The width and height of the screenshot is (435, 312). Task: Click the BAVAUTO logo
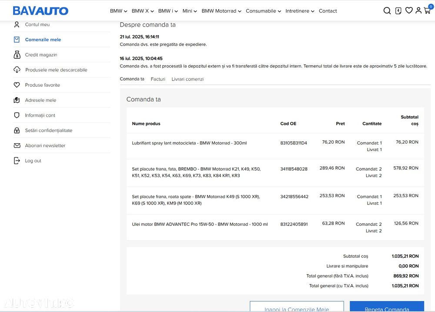click(x=40, y=11)
